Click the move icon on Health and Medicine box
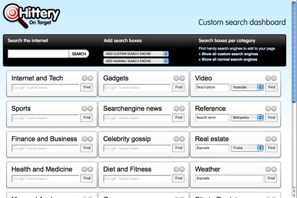 tap(85, 169)
